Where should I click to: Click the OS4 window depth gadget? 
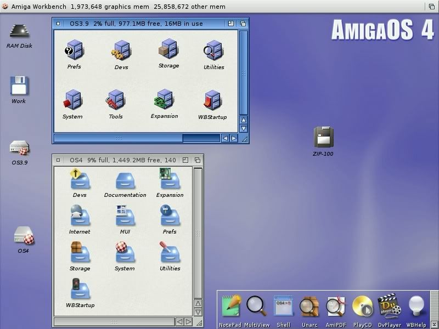[x=198, y=160]
